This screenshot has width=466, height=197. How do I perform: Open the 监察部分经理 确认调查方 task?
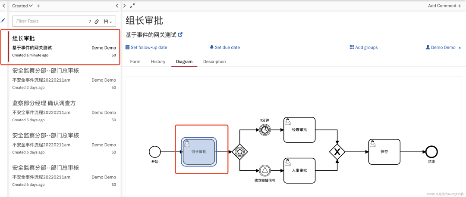point(64,111)
